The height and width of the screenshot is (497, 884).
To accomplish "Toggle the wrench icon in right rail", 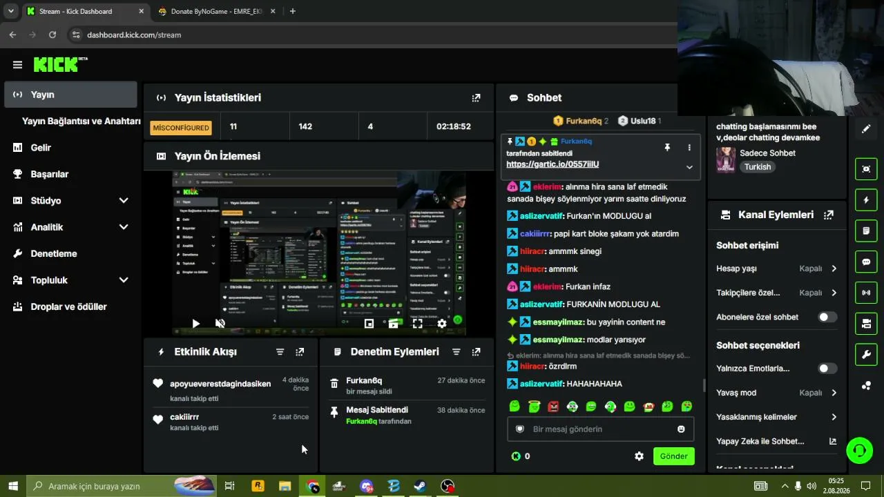I will click(x=866, y=355).
